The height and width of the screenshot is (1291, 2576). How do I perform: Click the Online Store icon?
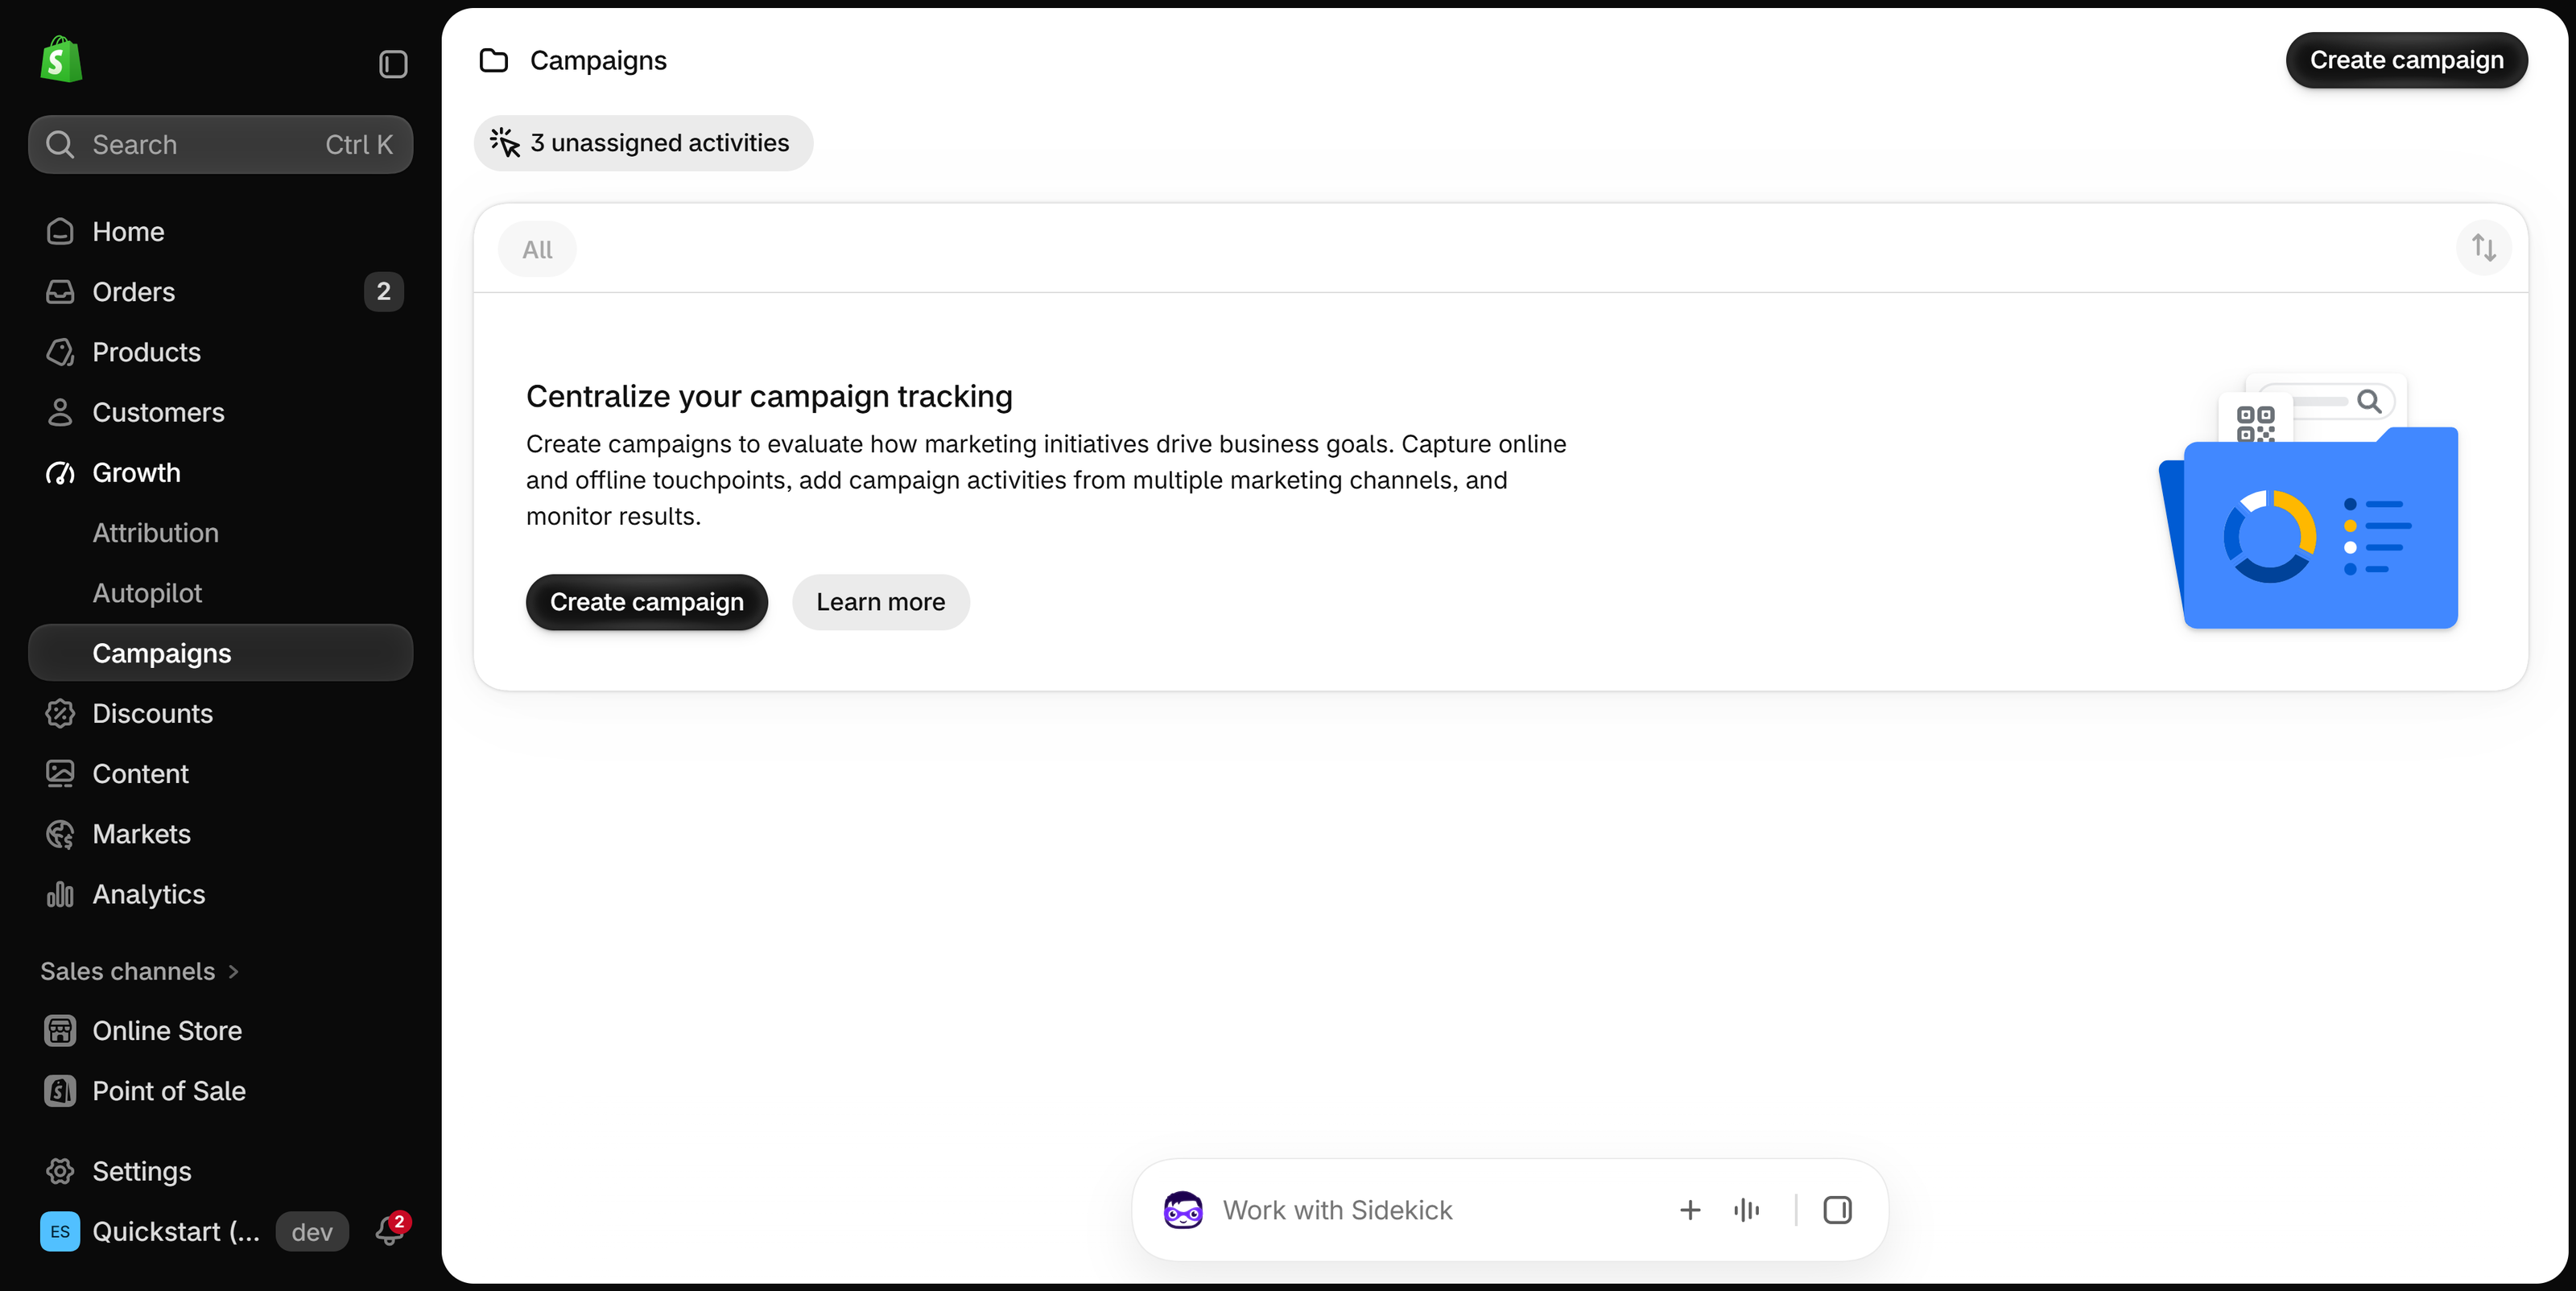(60, 1031)
